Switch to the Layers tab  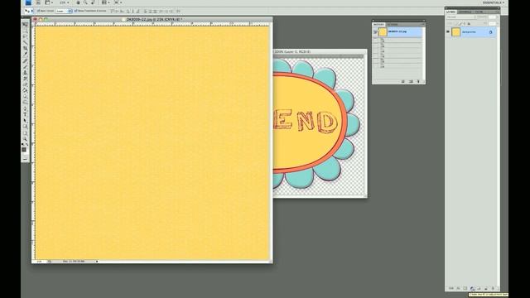coord(451,12)
